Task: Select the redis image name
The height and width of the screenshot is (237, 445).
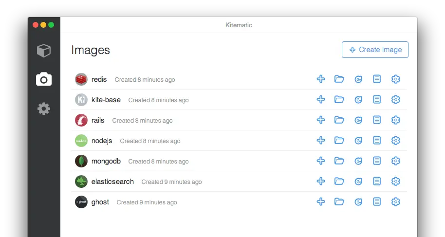Action: (x=99, y=79)
